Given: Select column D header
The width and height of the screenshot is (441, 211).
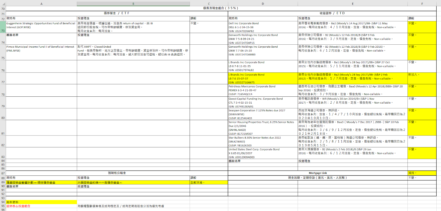Looking at the screenshot, I should pyautogui.click(x=263, y=4).
